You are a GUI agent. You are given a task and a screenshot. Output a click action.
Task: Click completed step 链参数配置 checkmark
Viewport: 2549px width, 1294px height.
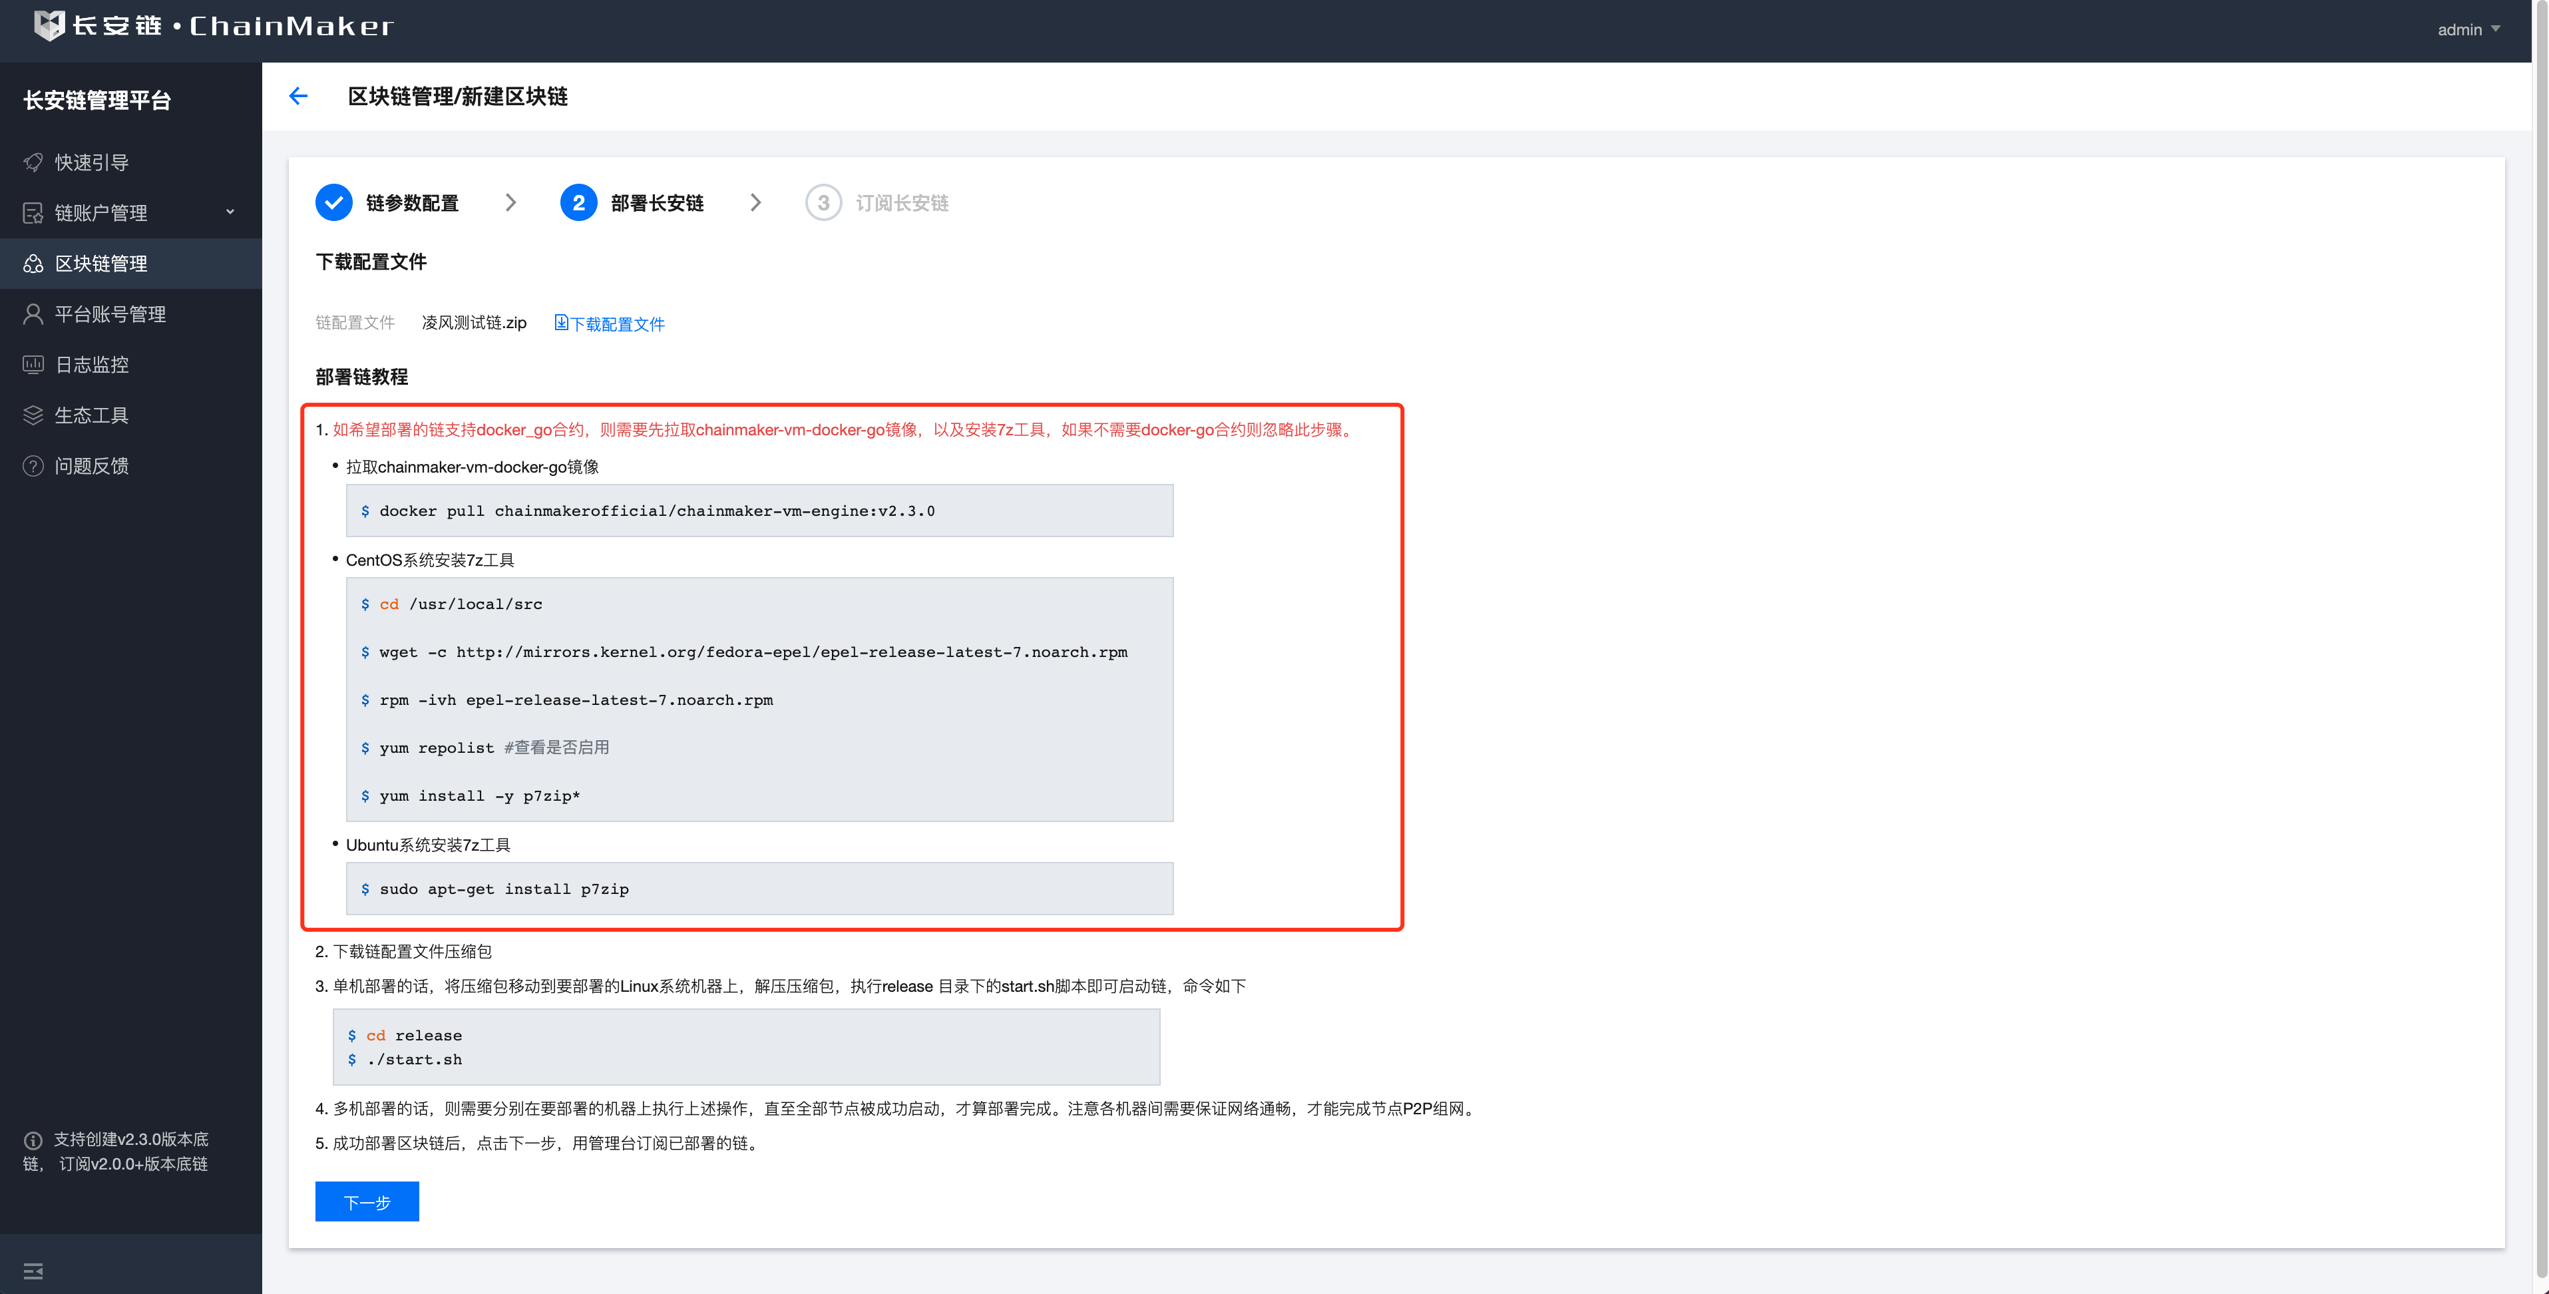[333, 203]
